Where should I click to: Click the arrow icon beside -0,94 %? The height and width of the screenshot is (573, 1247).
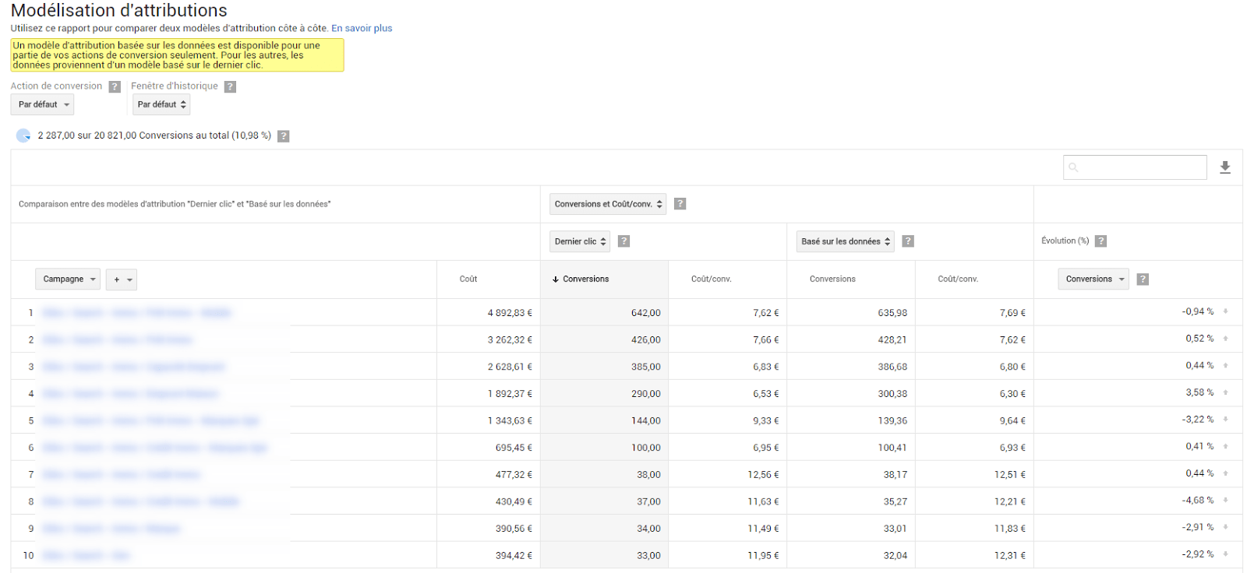[x=1225, y=311]
